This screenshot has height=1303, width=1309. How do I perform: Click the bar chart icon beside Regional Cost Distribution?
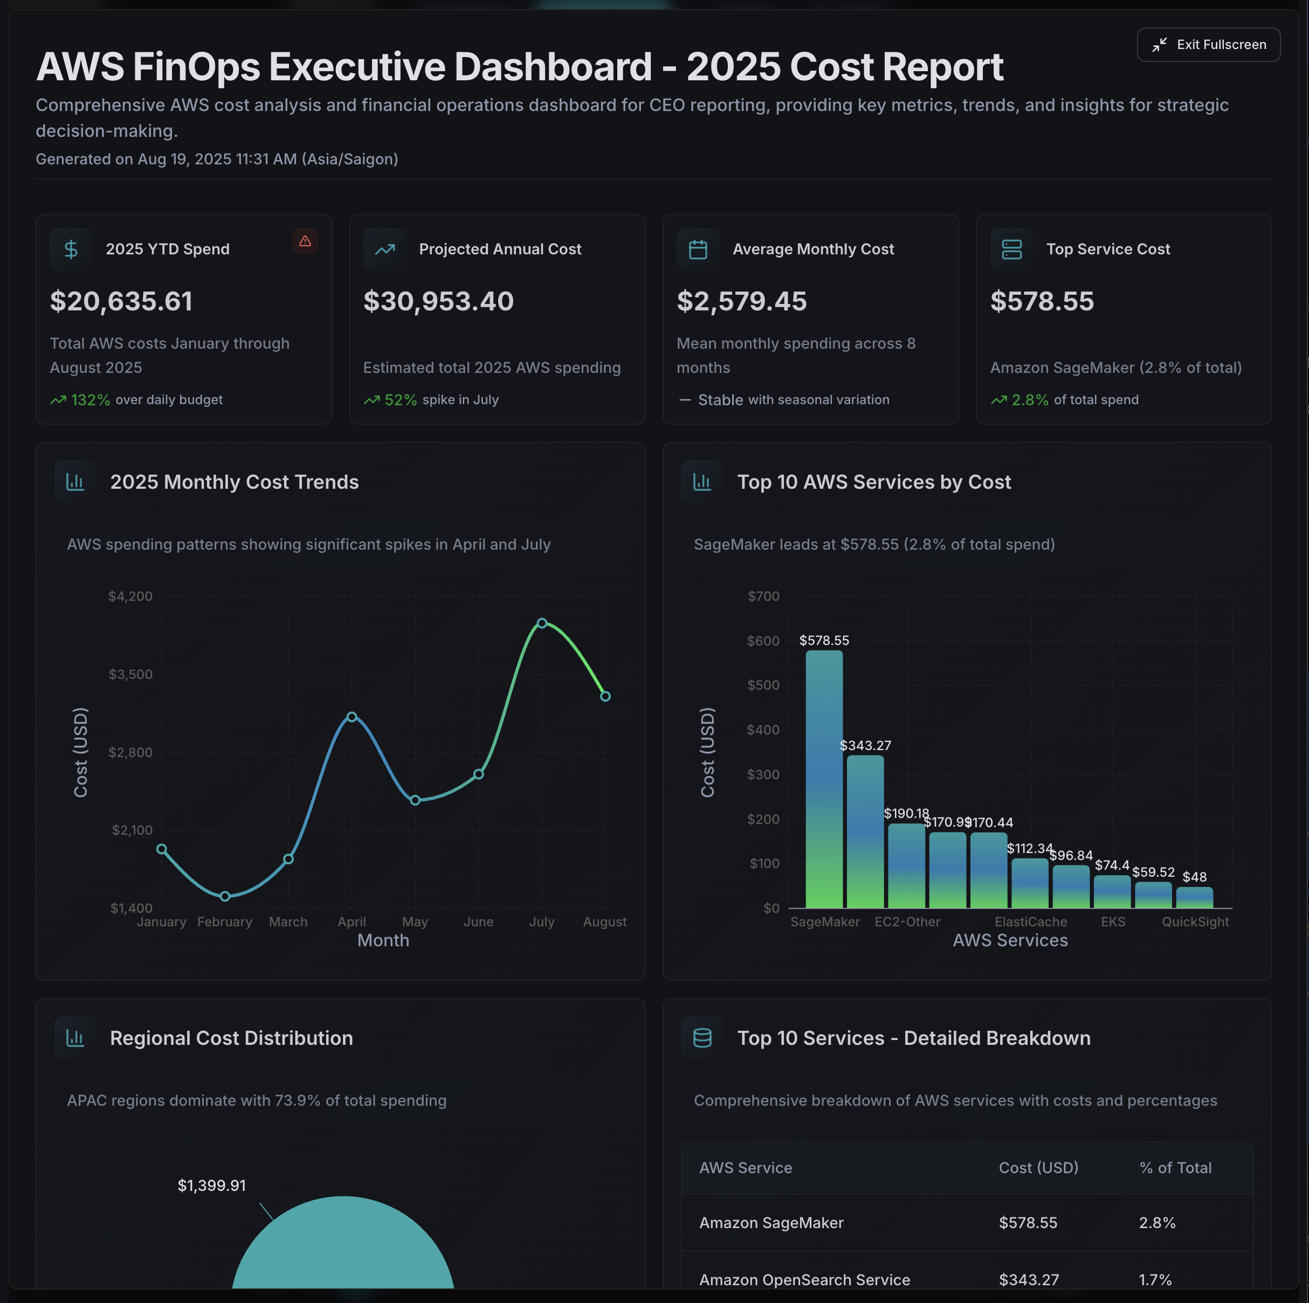pyautogui.click(x=75, y=1037)
